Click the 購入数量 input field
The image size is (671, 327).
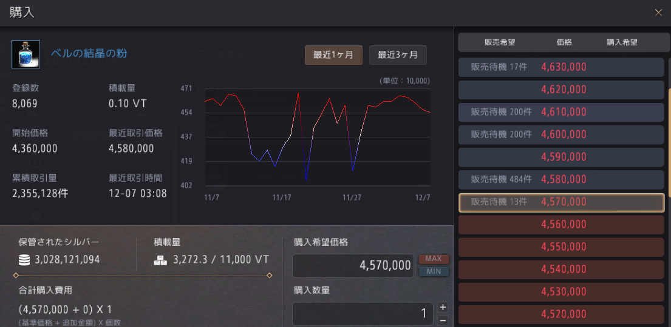click(363, 314)
